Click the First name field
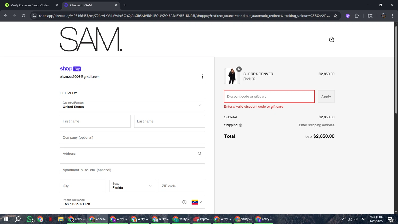 [95, 121]
